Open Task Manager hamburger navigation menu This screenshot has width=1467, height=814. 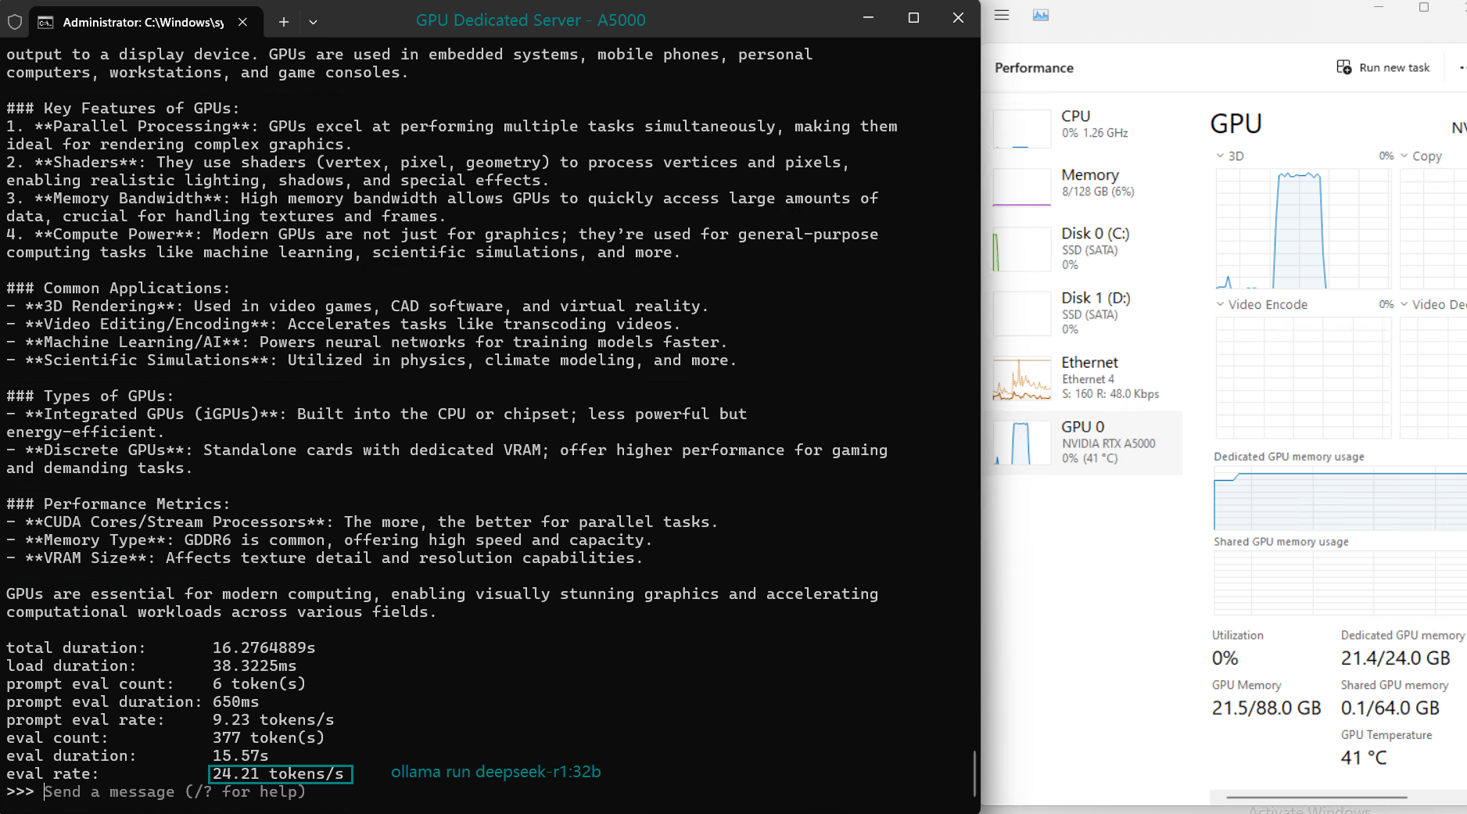pyautogui.click(x=1002, y=15)
